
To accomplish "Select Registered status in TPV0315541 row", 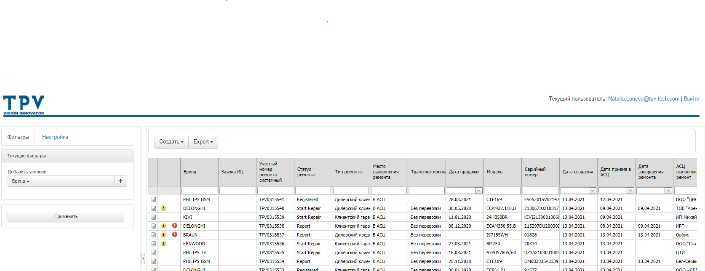I will tap(313, 199).
